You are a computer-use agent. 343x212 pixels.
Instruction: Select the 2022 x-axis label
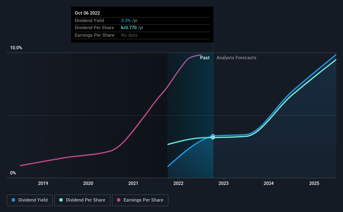point(178,183)
